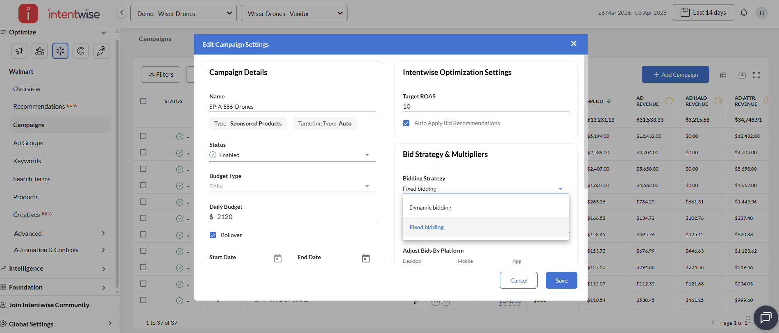Toggle the Rollover checkbox

click(213, 235)
